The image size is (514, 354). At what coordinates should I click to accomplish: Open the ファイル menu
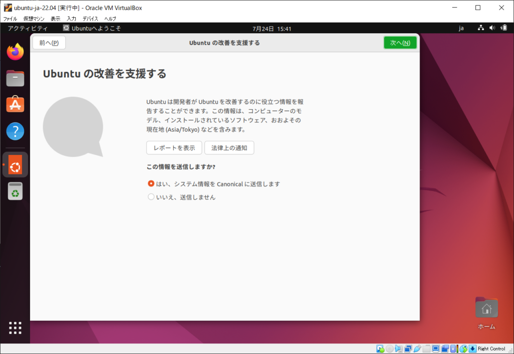click(x=10, y=19)
